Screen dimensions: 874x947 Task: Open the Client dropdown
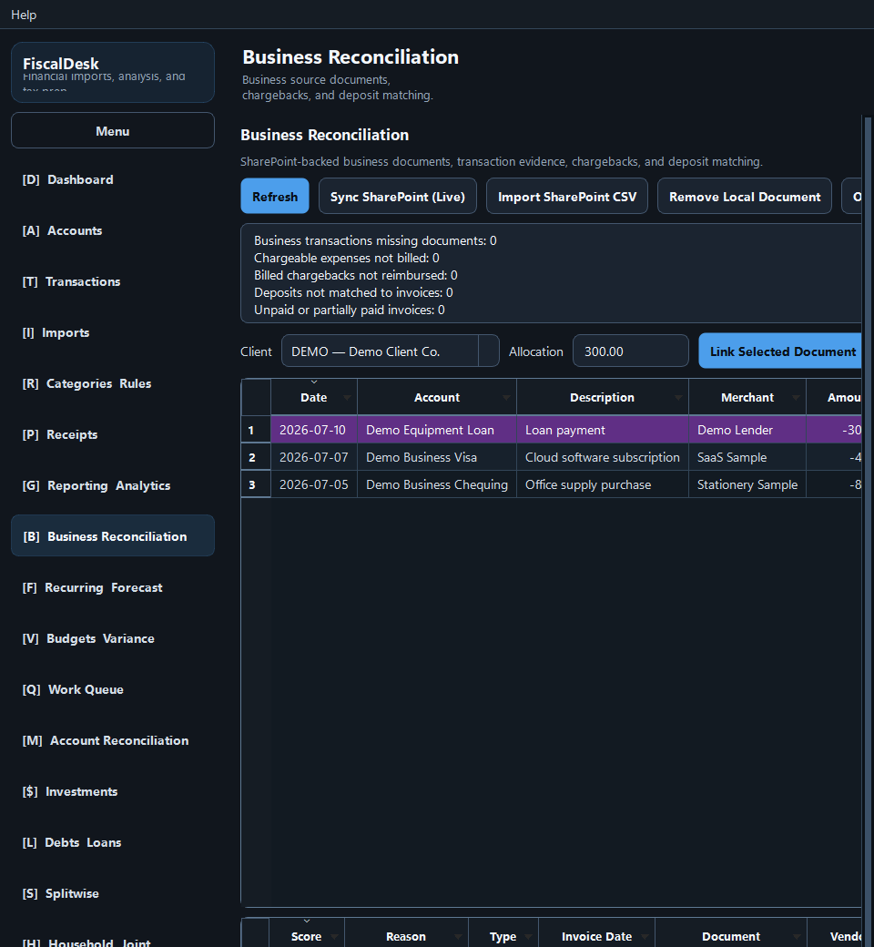391,351
